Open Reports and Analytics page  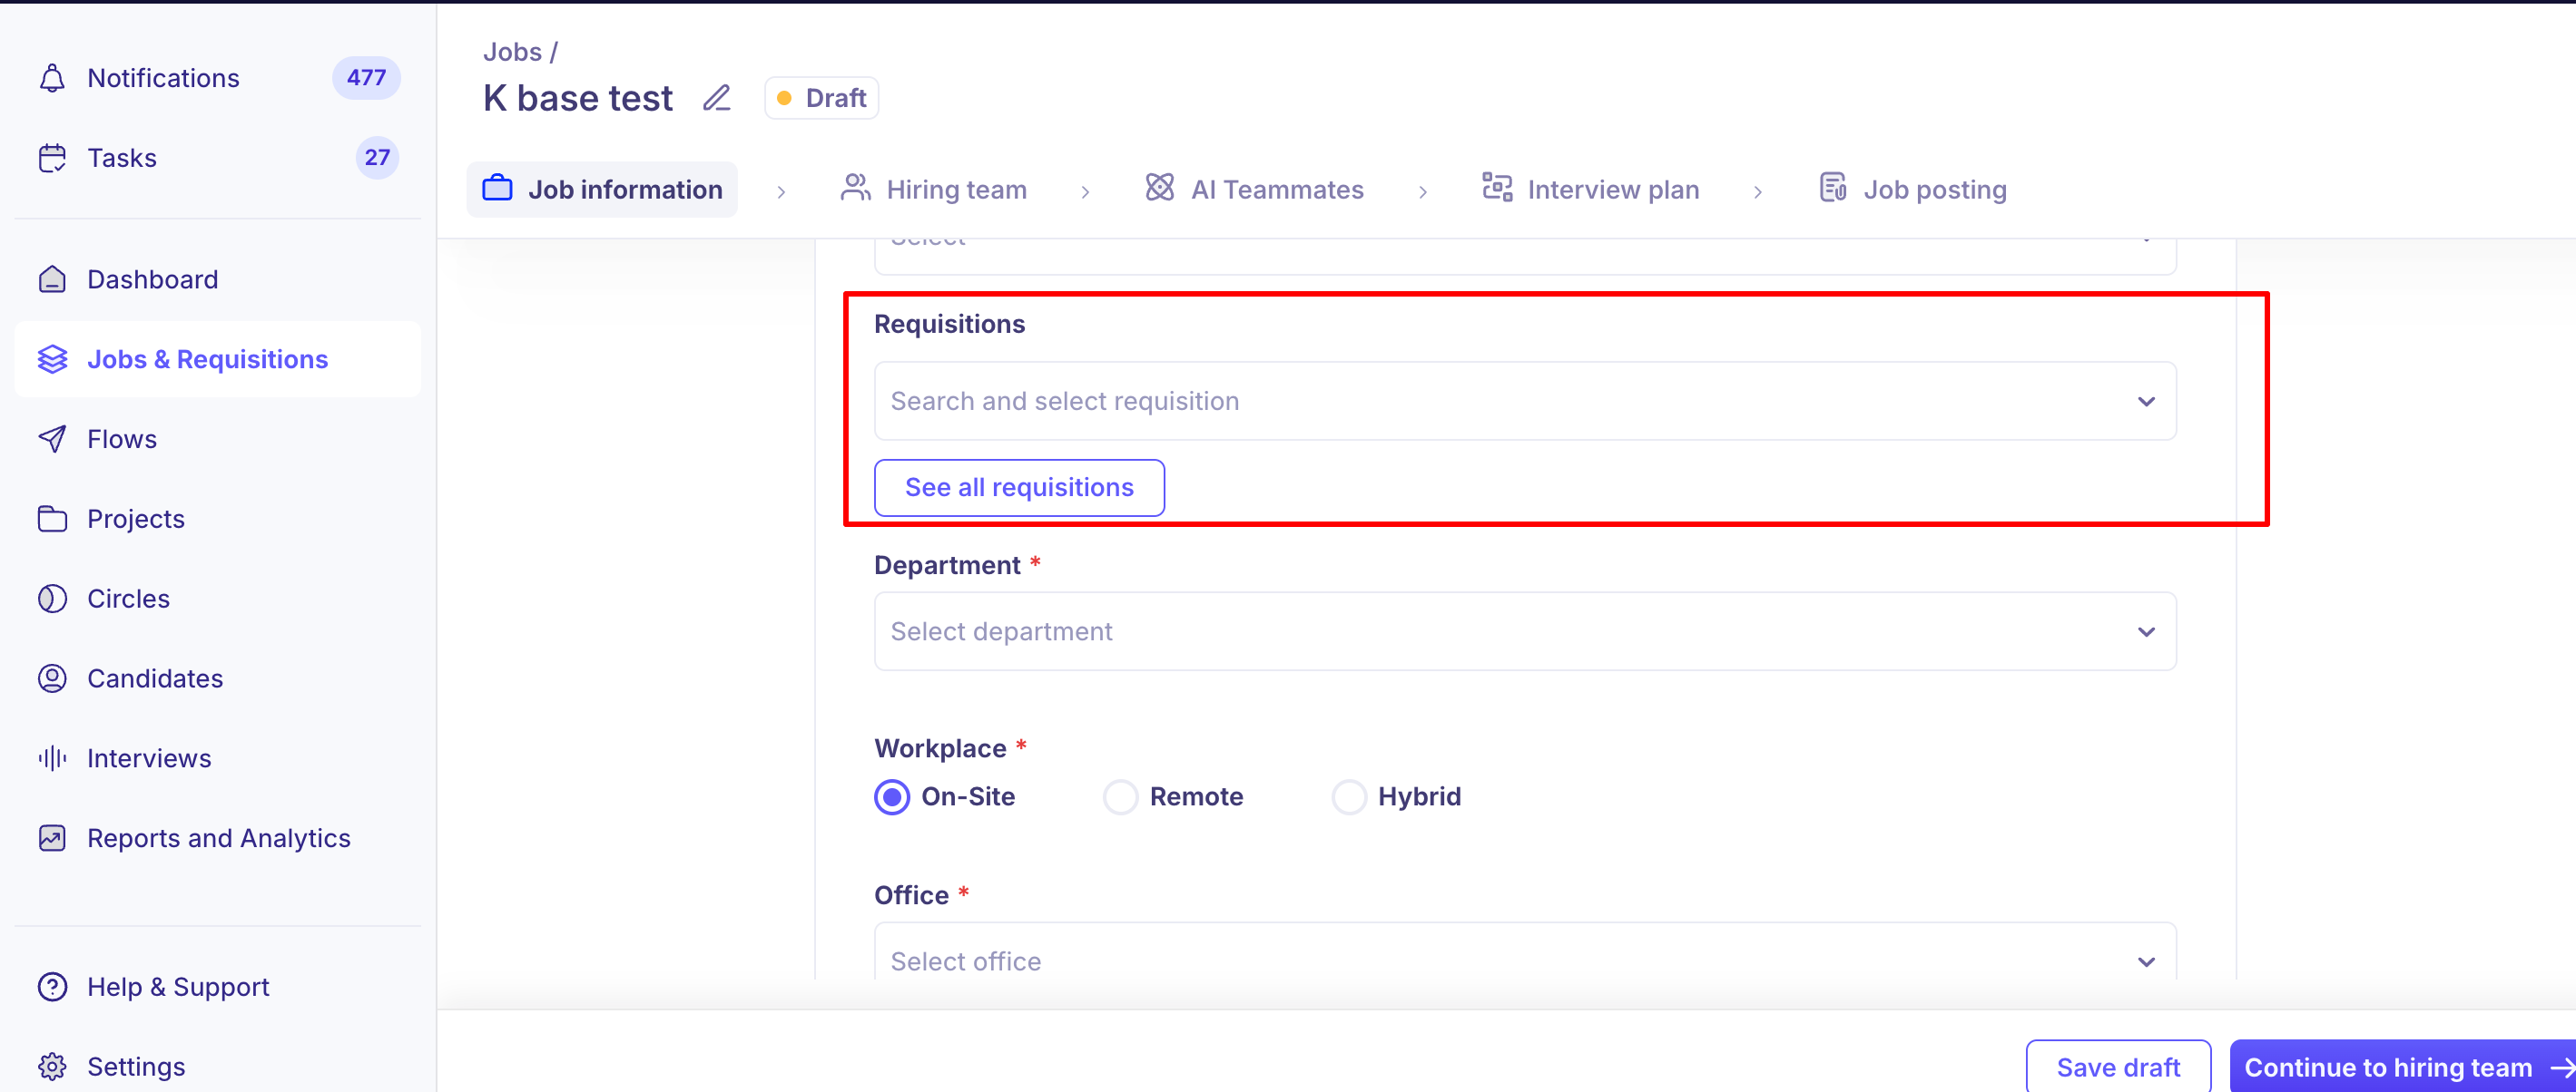218,839
